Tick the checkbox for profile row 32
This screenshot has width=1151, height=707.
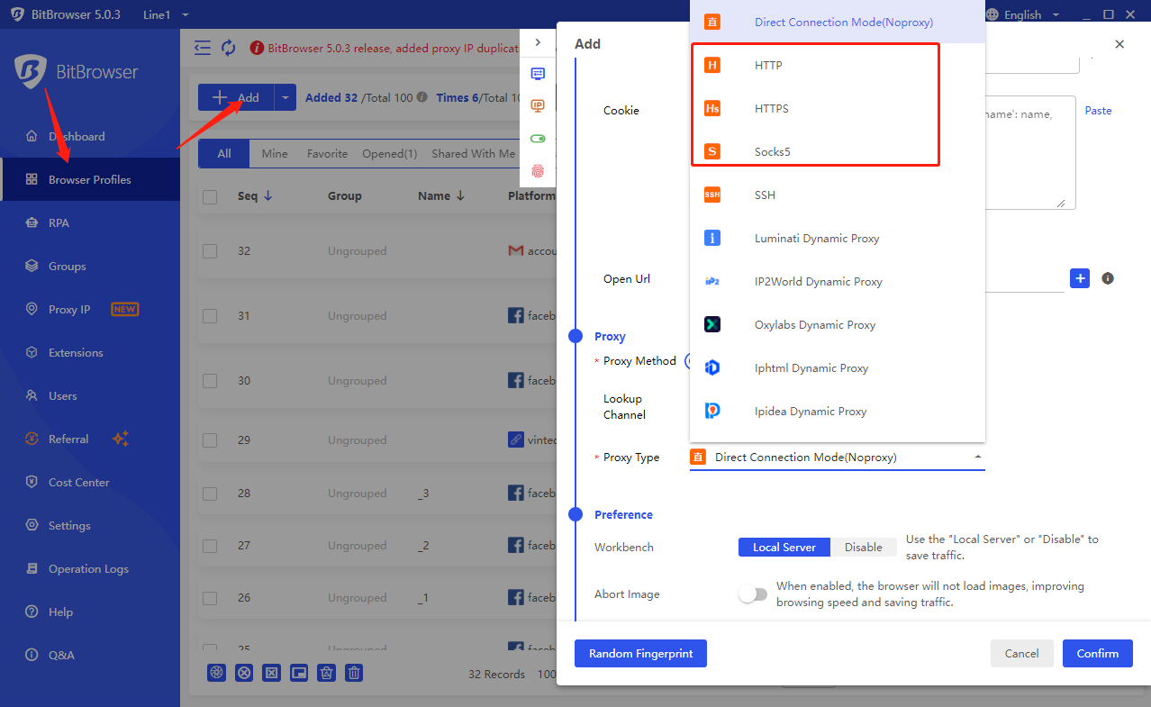point(210,251)
